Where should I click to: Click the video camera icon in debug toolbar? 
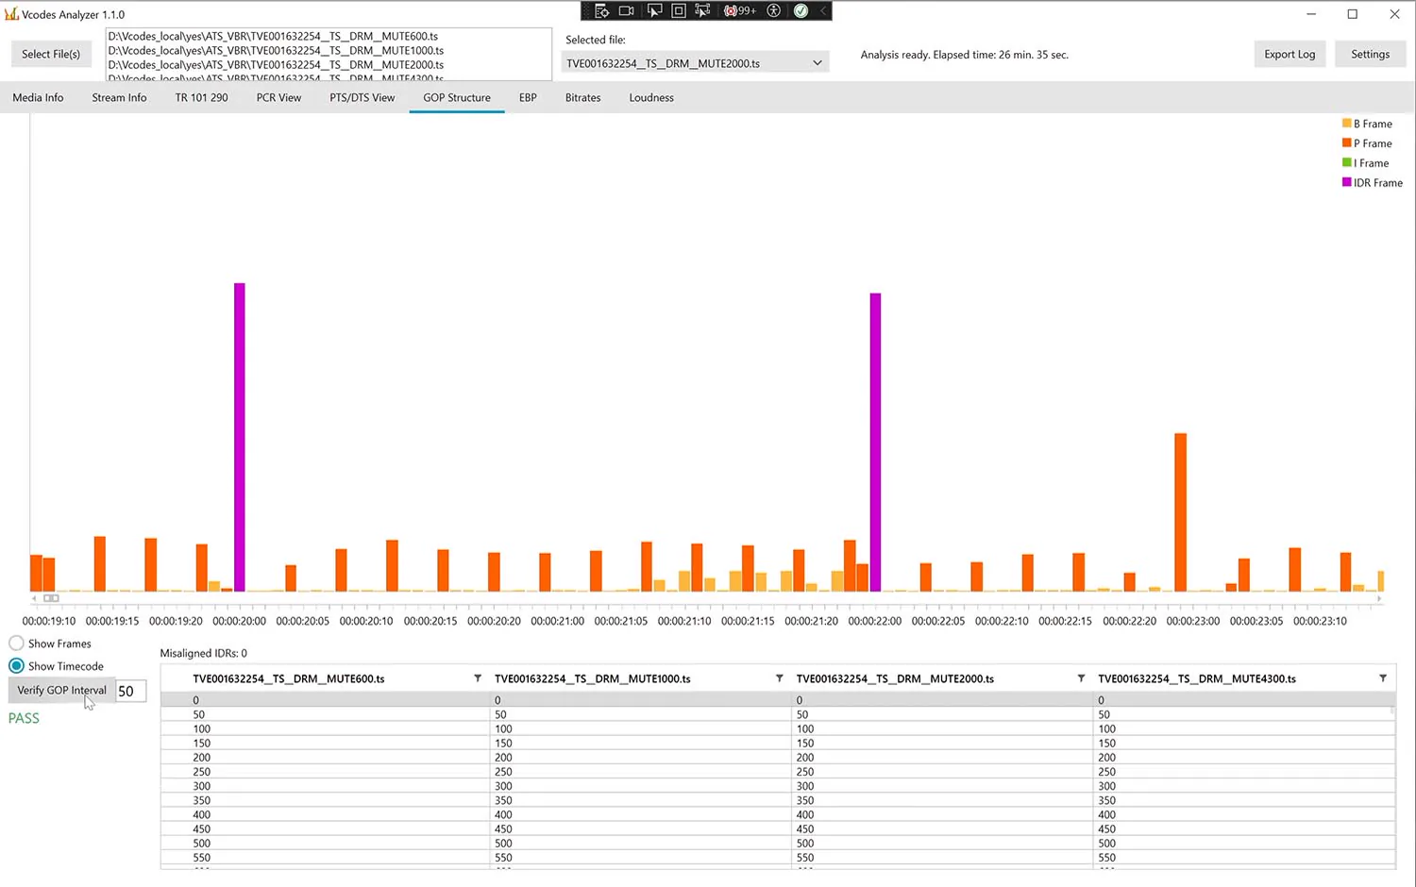point(626,11)
